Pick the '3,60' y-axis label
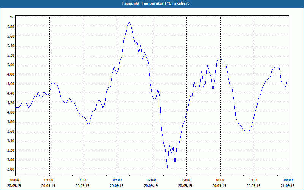 click(11, 131)
